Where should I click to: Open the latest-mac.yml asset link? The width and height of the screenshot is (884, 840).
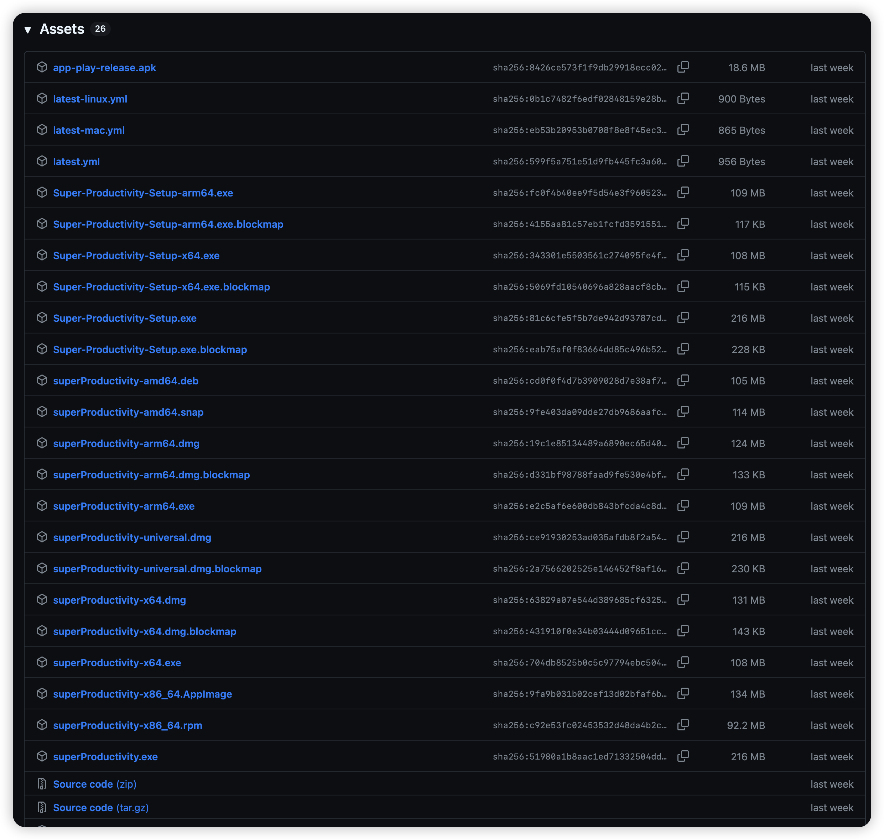point(89,130)
